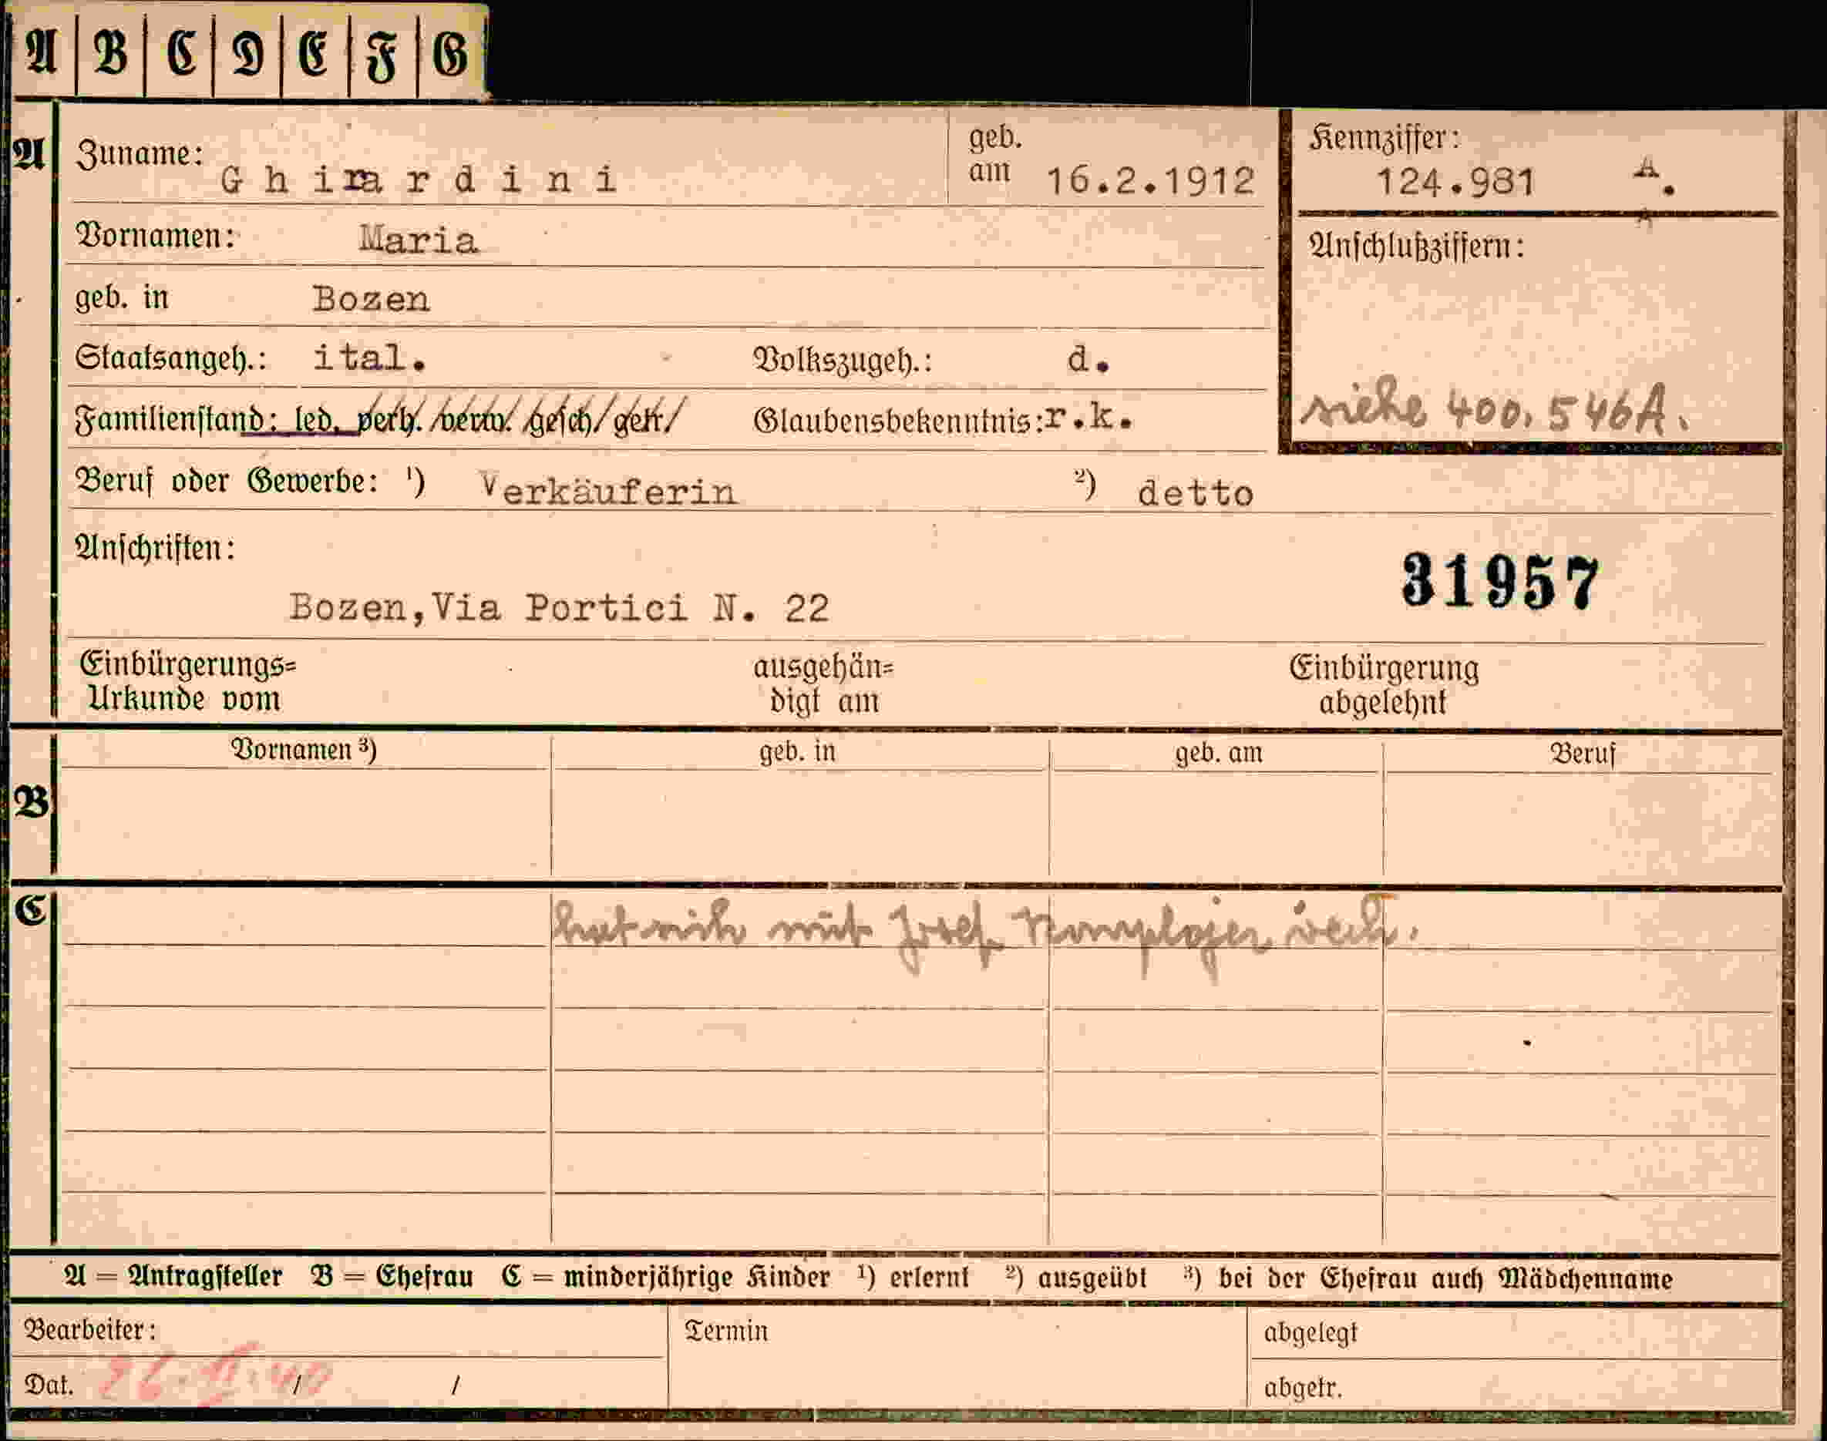This screenshot has width=1827, height=1441.
Task: Click the 'Beruf' column header
Action: (x=1583, y=754)
